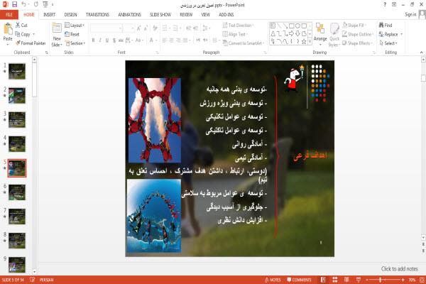Viewport: 426px width, 284px height.
Task: Click the Decrease Font Size icon
Action: click(x=146, y=28)
